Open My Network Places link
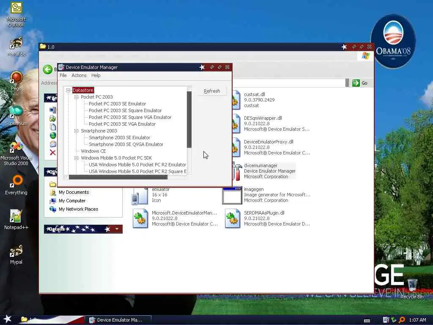Screen dimensions: 433x325 pos(78,209)
